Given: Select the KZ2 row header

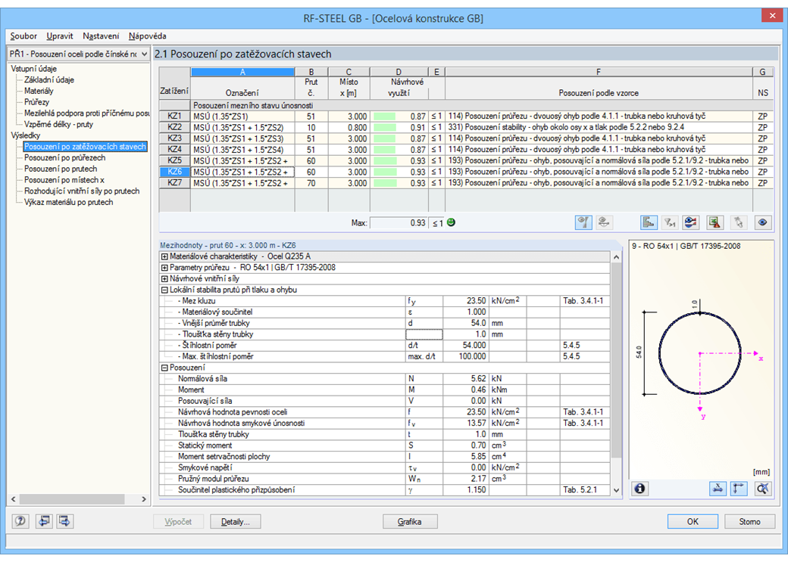Looking at the screenshot, I should tap(174, 128).
